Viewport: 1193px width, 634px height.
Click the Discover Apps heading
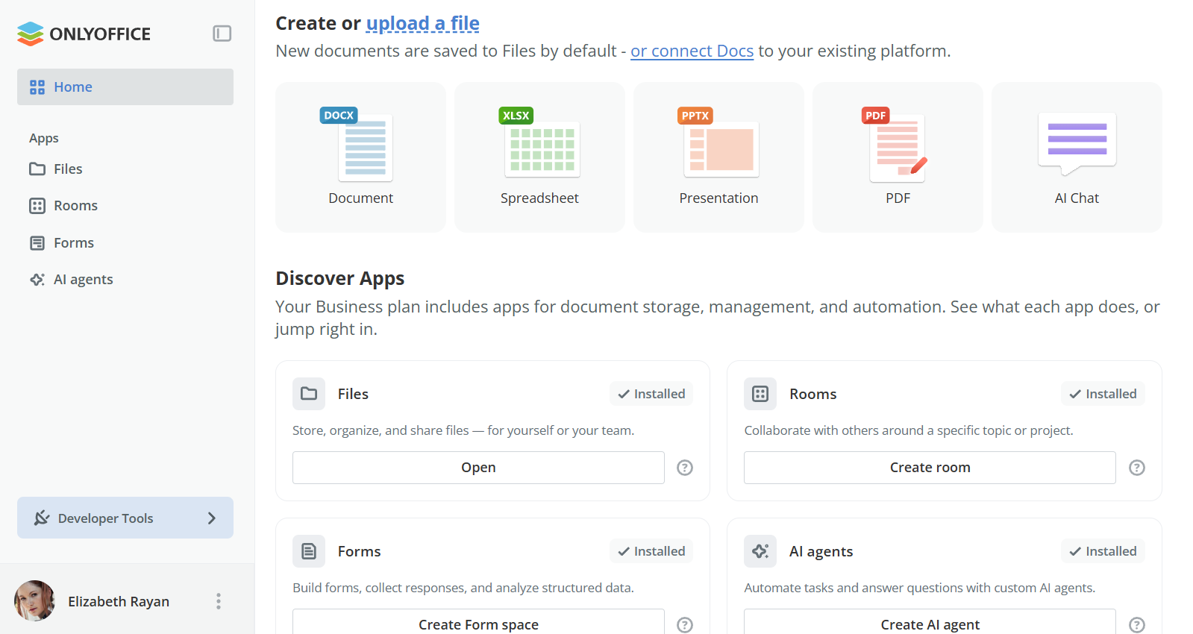pyautogui.click(x=339, y=278)
